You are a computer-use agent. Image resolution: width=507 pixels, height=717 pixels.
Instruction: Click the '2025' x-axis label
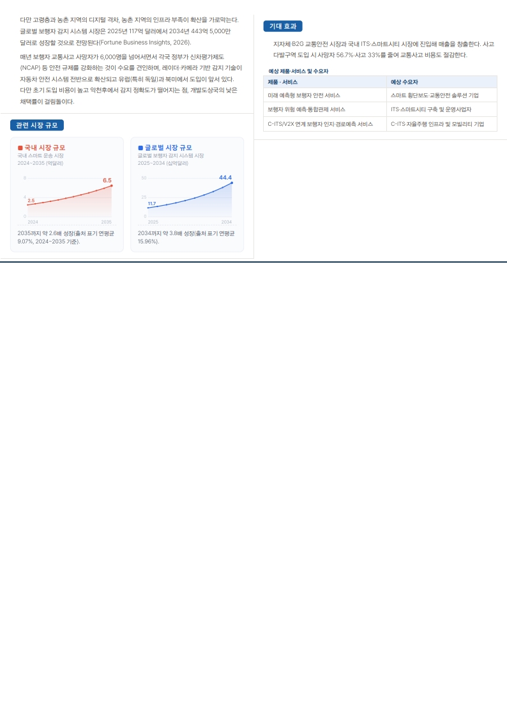click(x=153, y=222)
